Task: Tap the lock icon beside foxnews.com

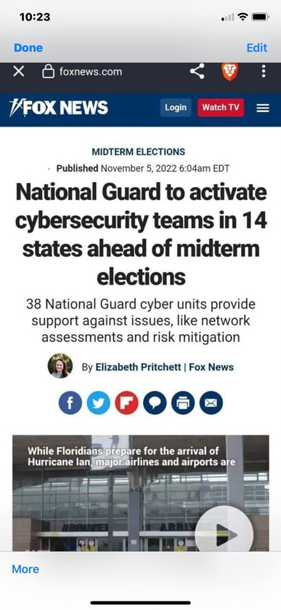Action: [x=48, y=71]
